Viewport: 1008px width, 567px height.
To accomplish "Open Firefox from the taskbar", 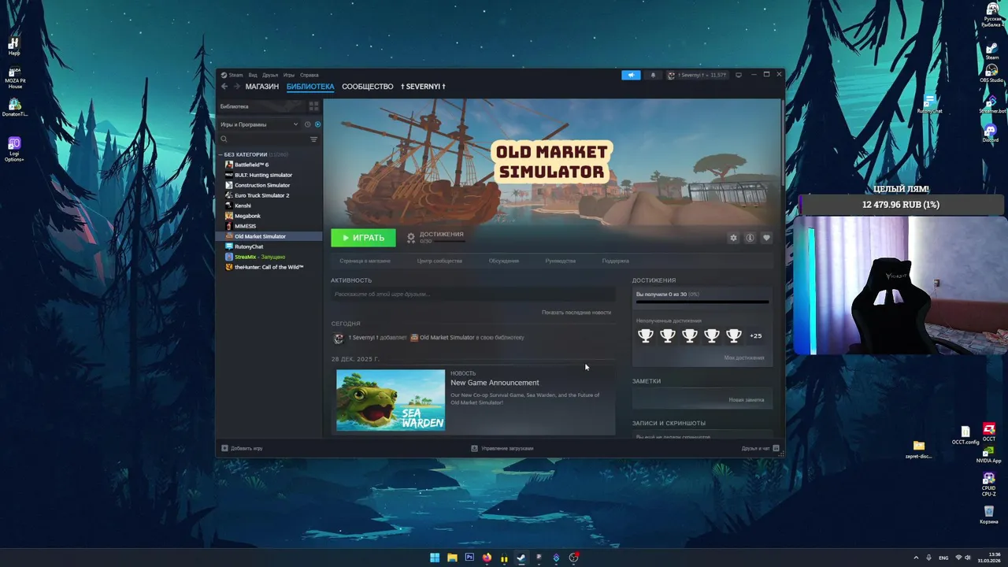I will (x=487, y=558).
